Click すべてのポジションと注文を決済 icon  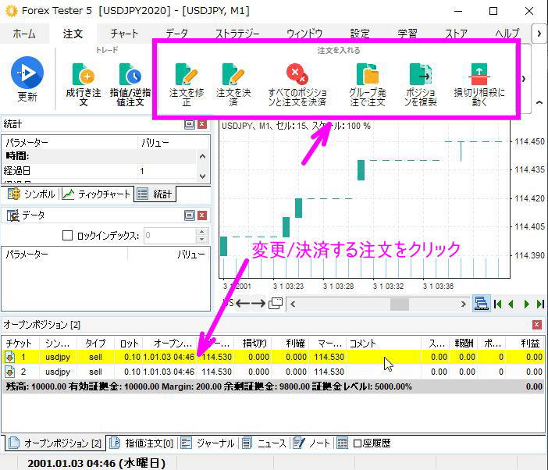point(297,74)
